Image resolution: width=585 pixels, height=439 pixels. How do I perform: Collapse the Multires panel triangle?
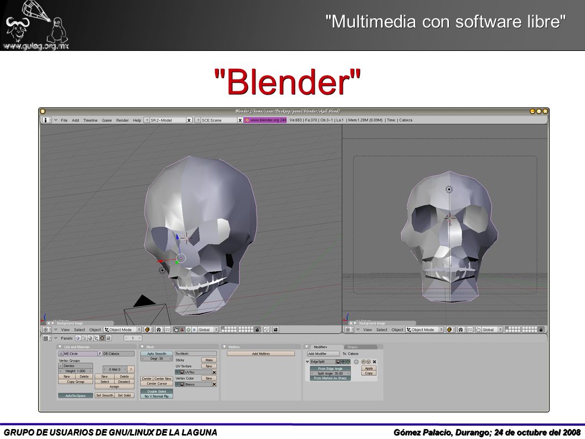click(x=224, y=347)
